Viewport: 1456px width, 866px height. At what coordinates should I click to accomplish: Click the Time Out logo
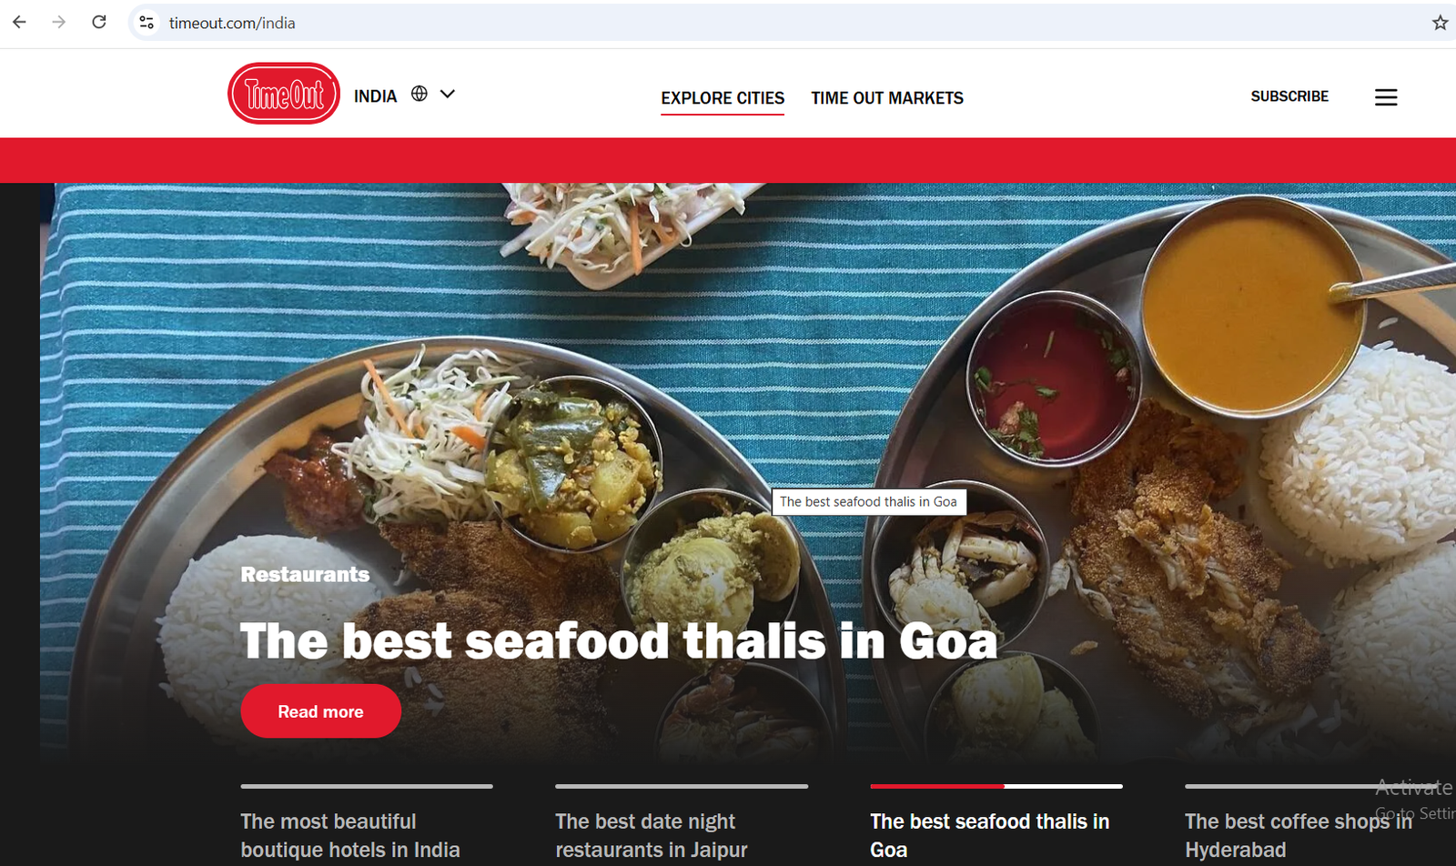point(284,94)
